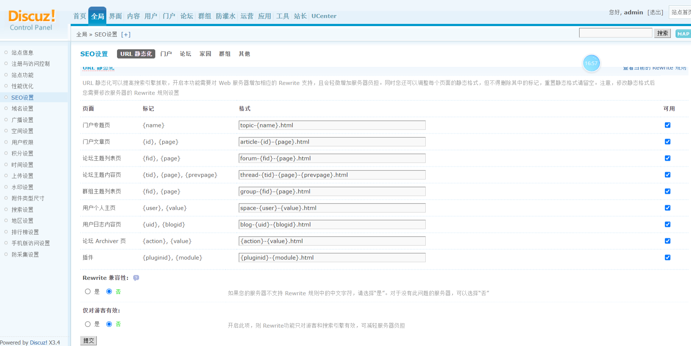Open 性能优化 in the left sidebar
The image size is (691, 346).
(22, 86)
